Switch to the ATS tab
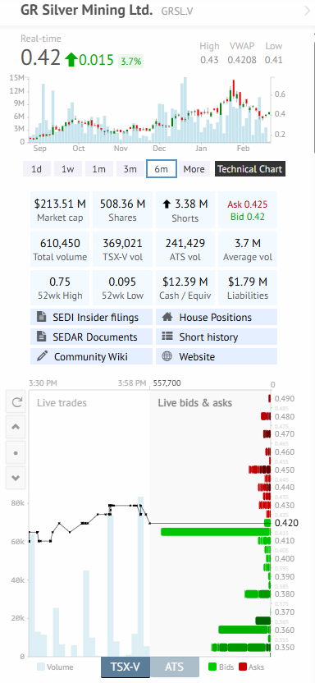The image size is (315, 683). click(x=175, y=667)
